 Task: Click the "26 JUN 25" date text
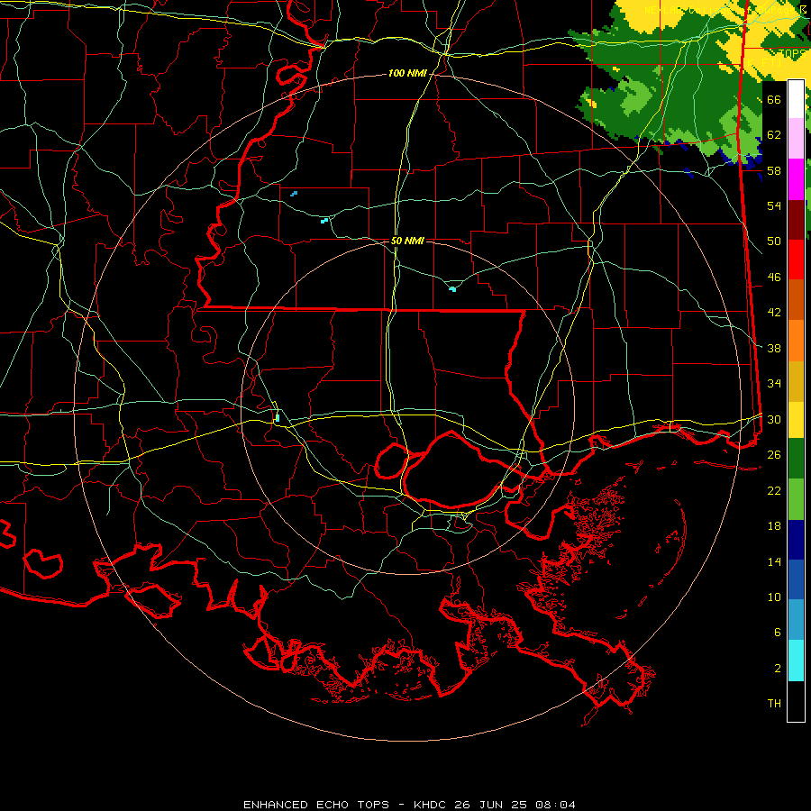(491, 805)
